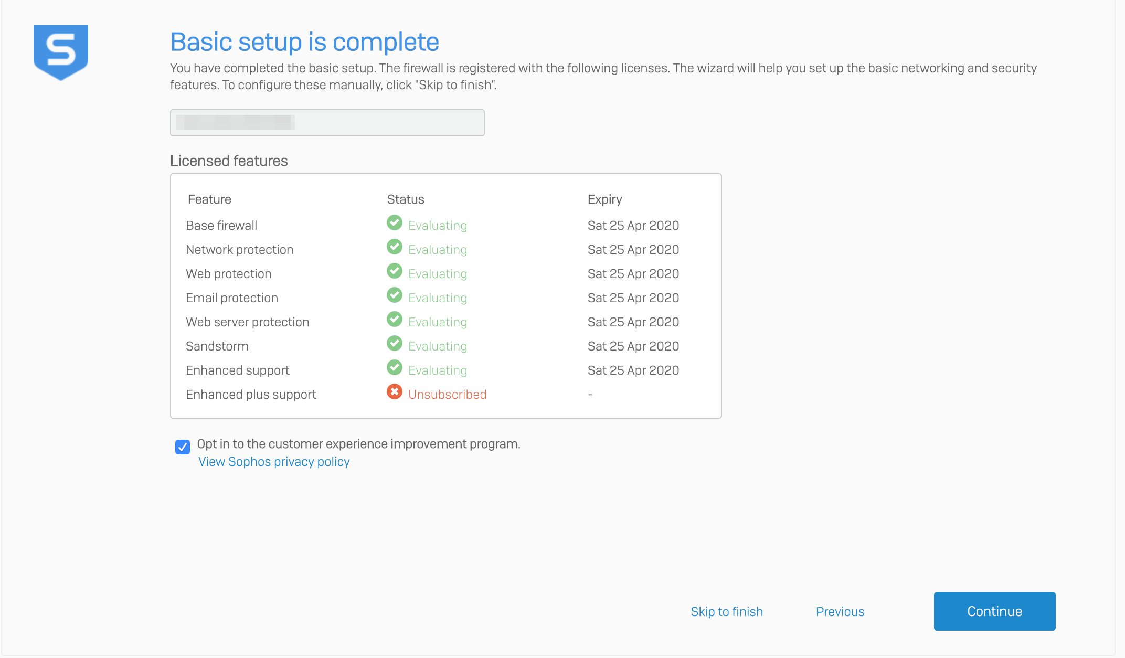Click the green check icon for Enhanced support
1125x658 pixels.
[x=395, y=368]
